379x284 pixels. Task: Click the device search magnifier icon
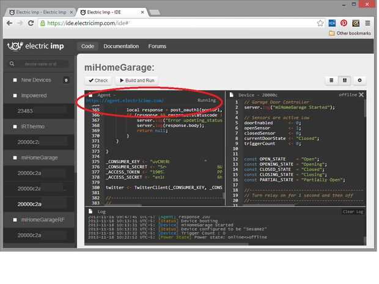12,64
